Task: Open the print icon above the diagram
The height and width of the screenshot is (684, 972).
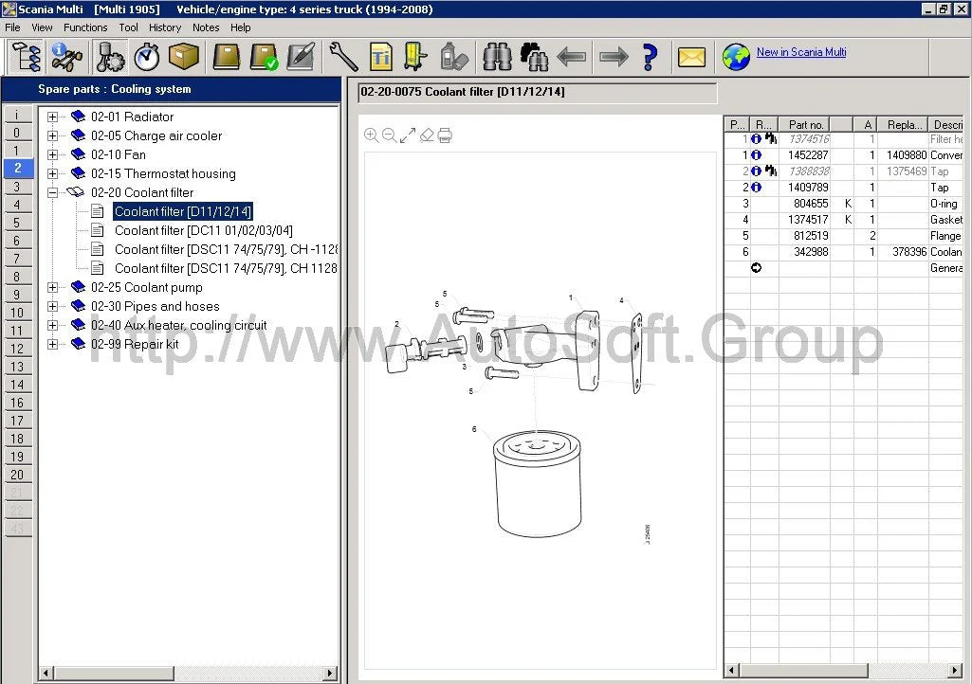Action: point(445,135)
